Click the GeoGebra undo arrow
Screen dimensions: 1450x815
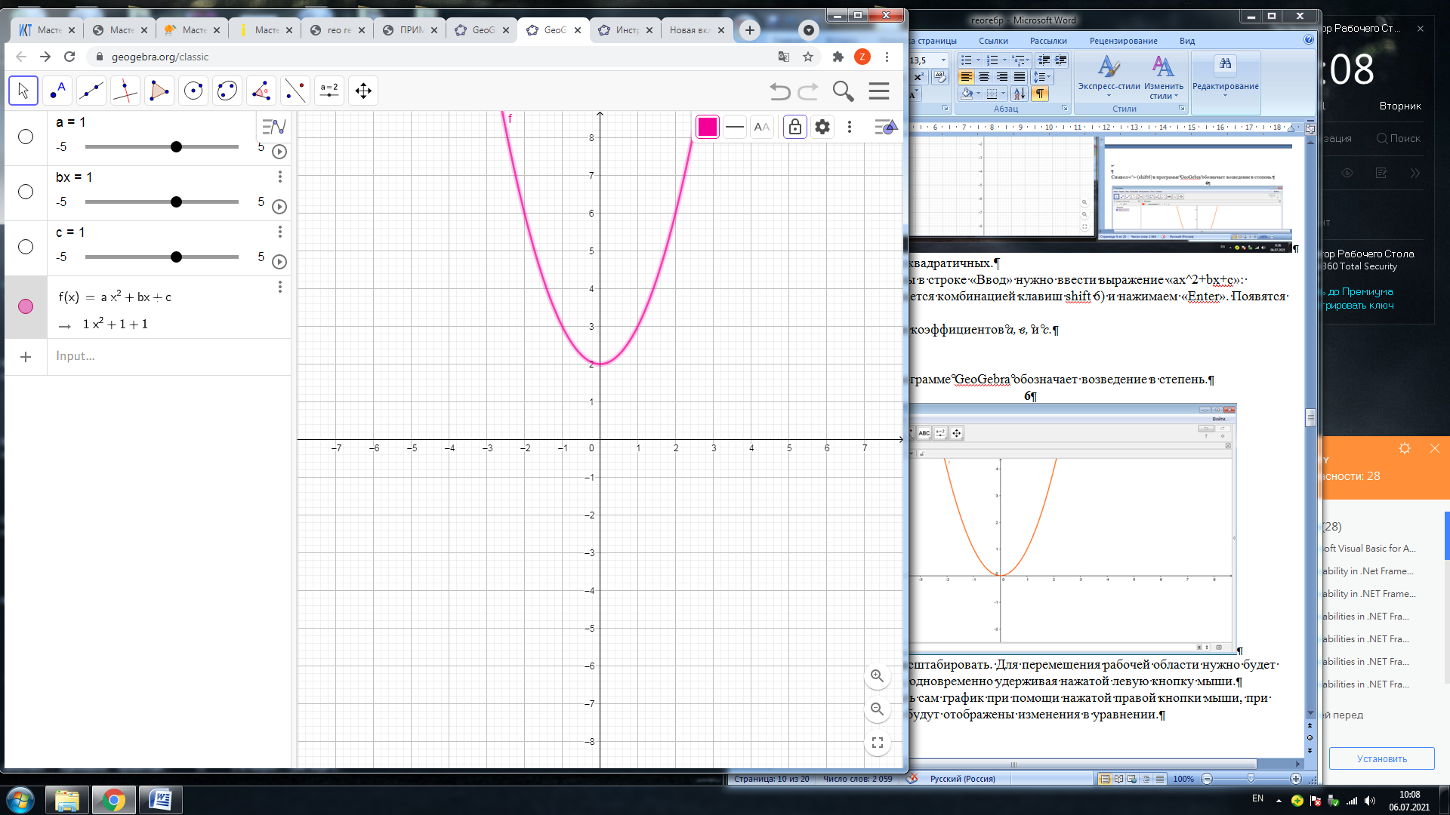point(780,92)
